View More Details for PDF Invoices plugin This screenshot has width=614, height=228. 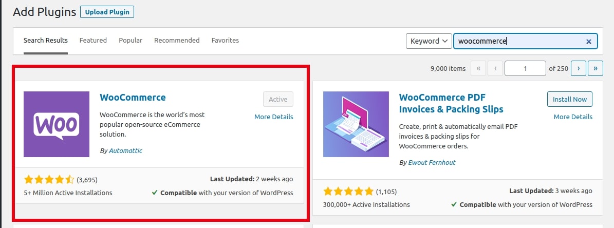(573, 117)
